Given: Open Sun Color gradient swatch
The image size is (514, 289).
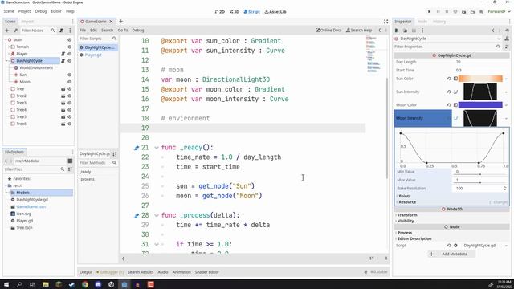Looking at the screenshot, I should click(480, 79).
